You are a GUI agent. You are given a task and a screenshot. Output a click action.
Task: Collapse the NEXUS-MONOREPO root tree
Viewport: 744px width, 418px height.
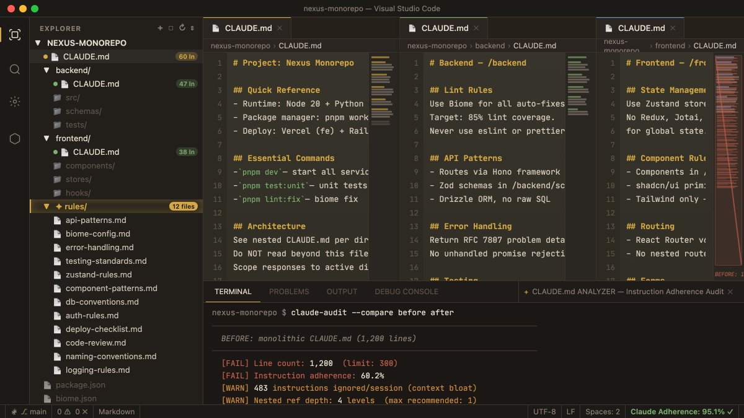point(38,43)
